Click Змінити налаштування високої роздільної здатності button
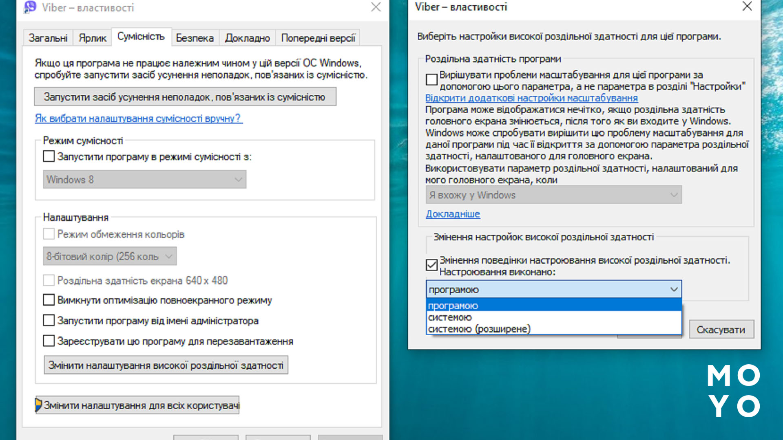Viewport: 783px width, 440px height. click(166, 365)
